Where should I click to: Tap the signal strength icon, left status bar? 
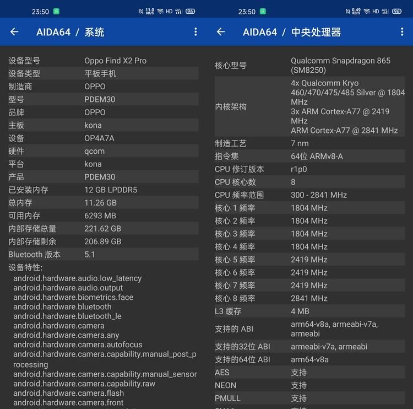click(178, 12)
